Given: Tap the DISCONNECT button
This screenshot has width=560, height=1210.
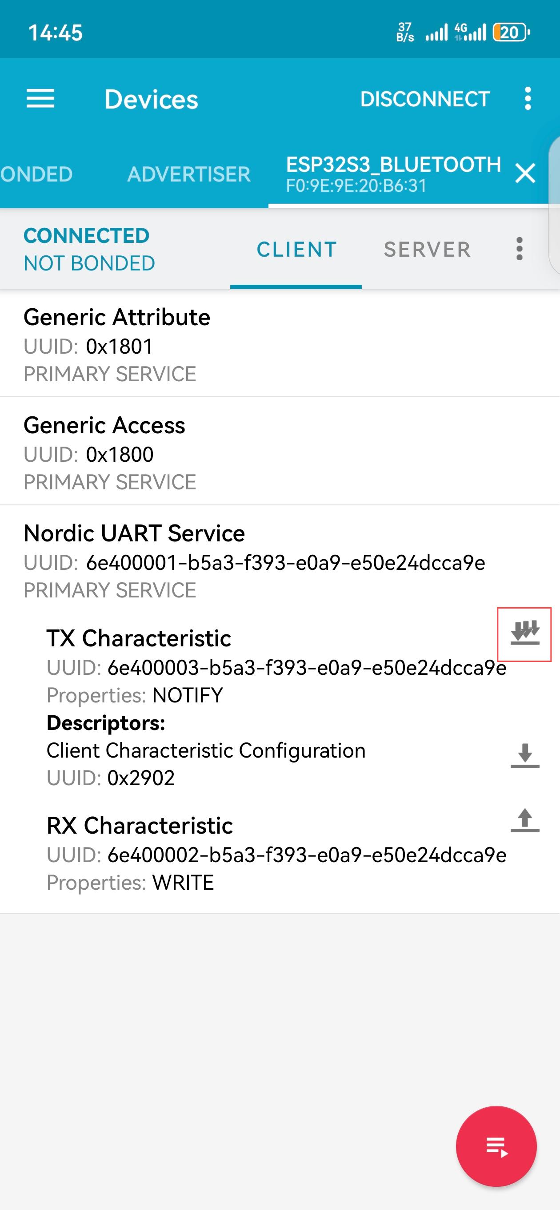Looking at the screenshot, I should [425, 99].
